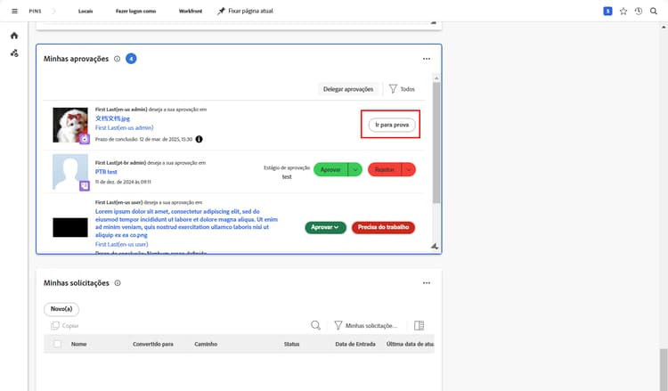The width and height of the screenshot is (668, 391).
Task: Click the pin icon beside Fixar página atual
Action: coord(221,11)
